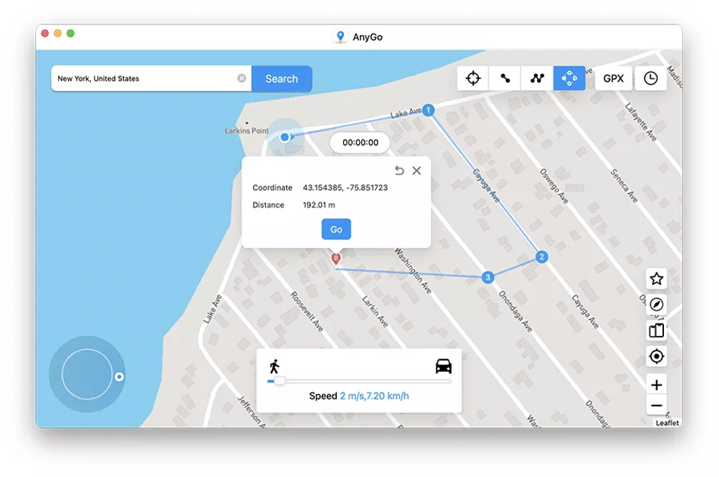Open historical records via the clock icon
The image size is (719, 477).
650,78
